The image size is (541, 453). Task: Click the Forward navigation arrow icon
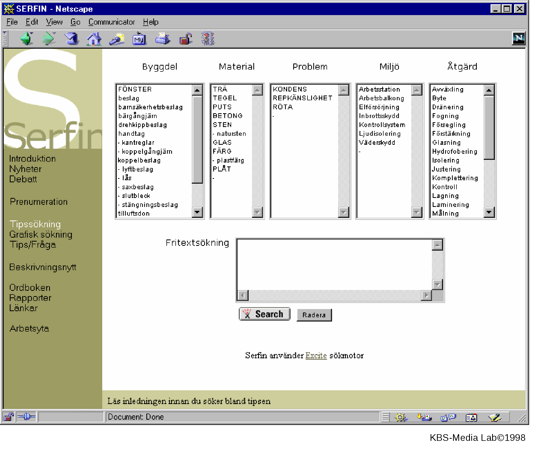click(49, 39)
